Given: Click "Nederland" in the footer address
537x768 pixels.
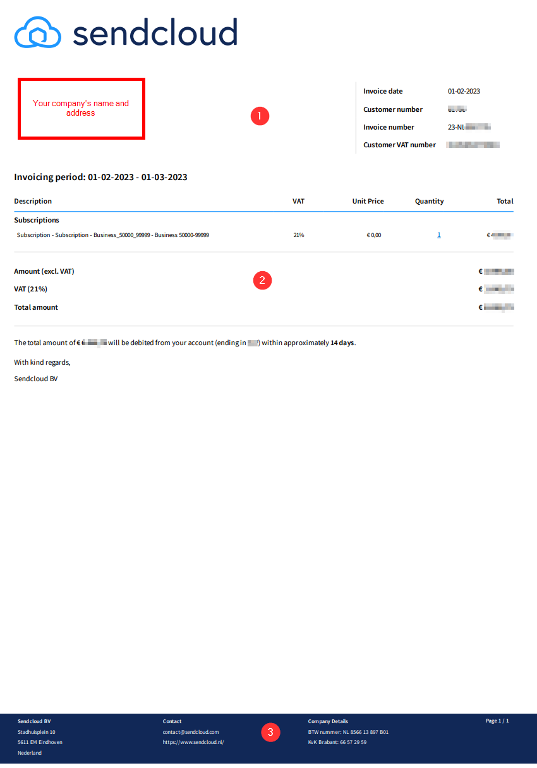Looking at the screenshot, I should pyautogui.click(x=30, y=753).
